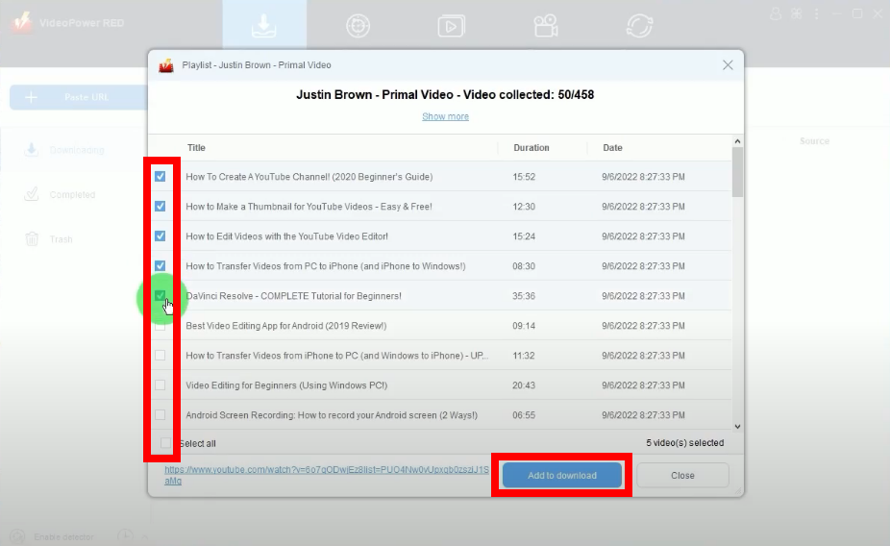Open the Completed section in sidebar
The height and width of the screenshot is (546, 890).
click(x=72, y=195)
